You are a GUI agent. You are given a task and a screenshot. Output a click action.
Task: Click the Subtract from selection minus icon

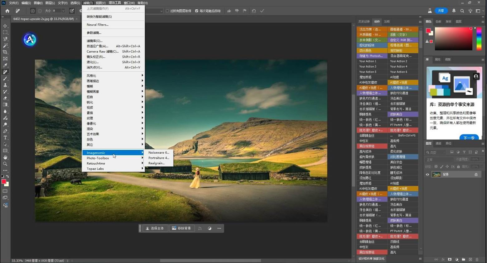pyautogui.click(x=40, y=11)
